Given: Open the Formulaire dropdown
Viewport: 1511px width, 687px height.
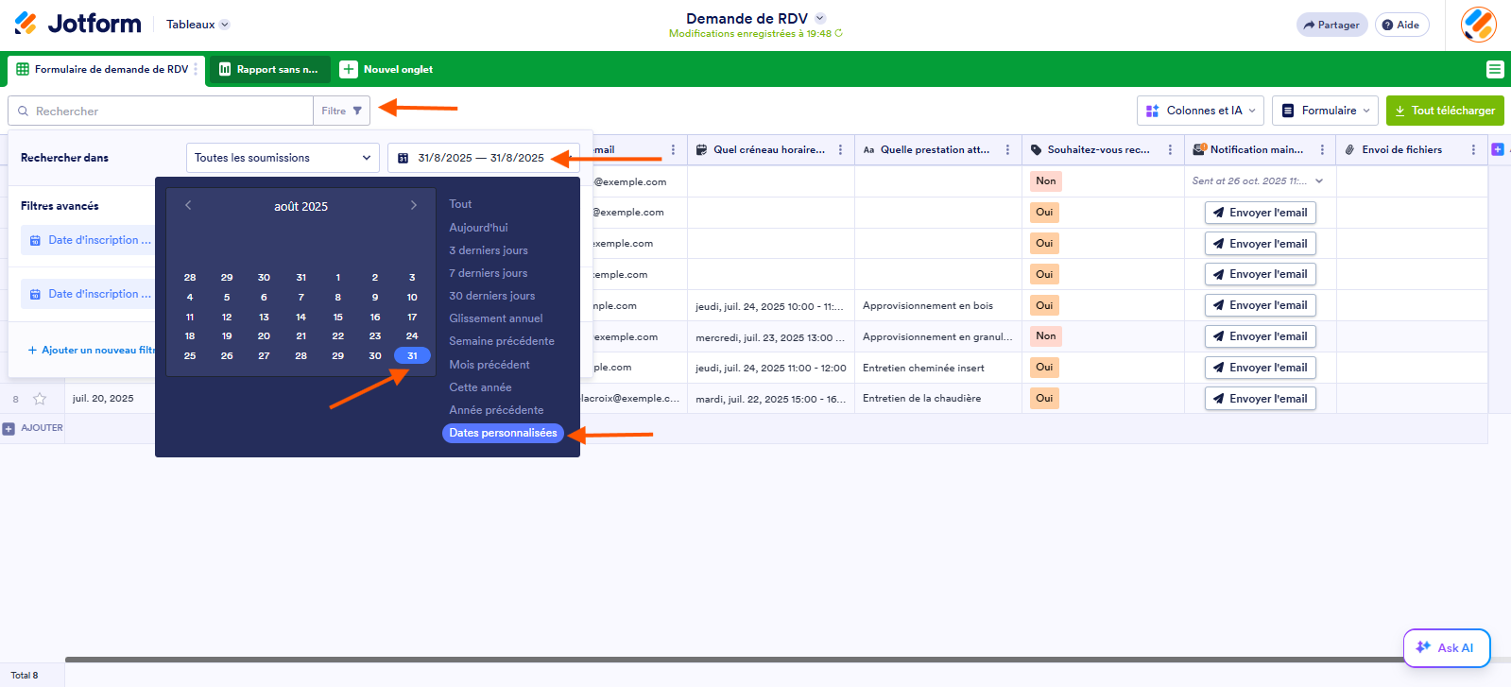Looking at the screenshot, I should tap(1324, 111).
